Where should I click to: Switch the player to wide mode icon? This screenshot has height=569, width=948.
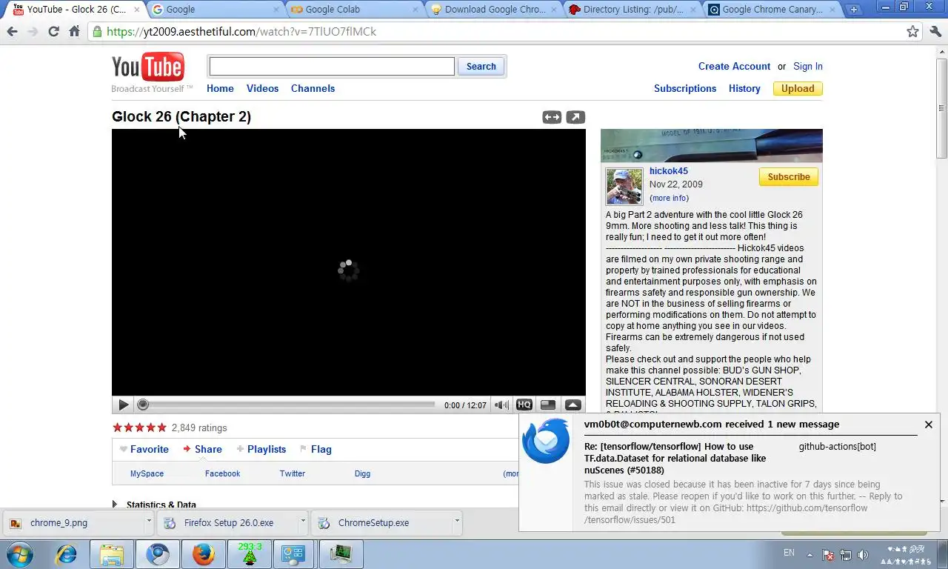pos(552,117)
